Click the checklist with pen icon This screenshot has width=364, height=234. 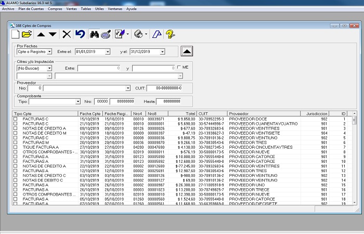click(x=120, y=34)
